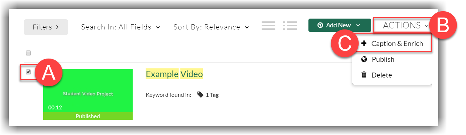
Task: Uncheck the Example Video checkbox
Action: pos(28,72)
